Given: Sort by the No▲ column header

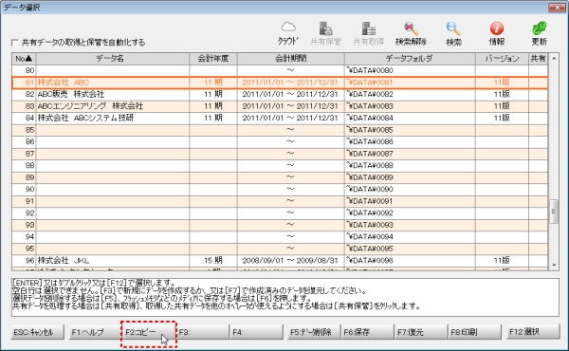Looking at the screenshot, I should click(x=24, y=59).
